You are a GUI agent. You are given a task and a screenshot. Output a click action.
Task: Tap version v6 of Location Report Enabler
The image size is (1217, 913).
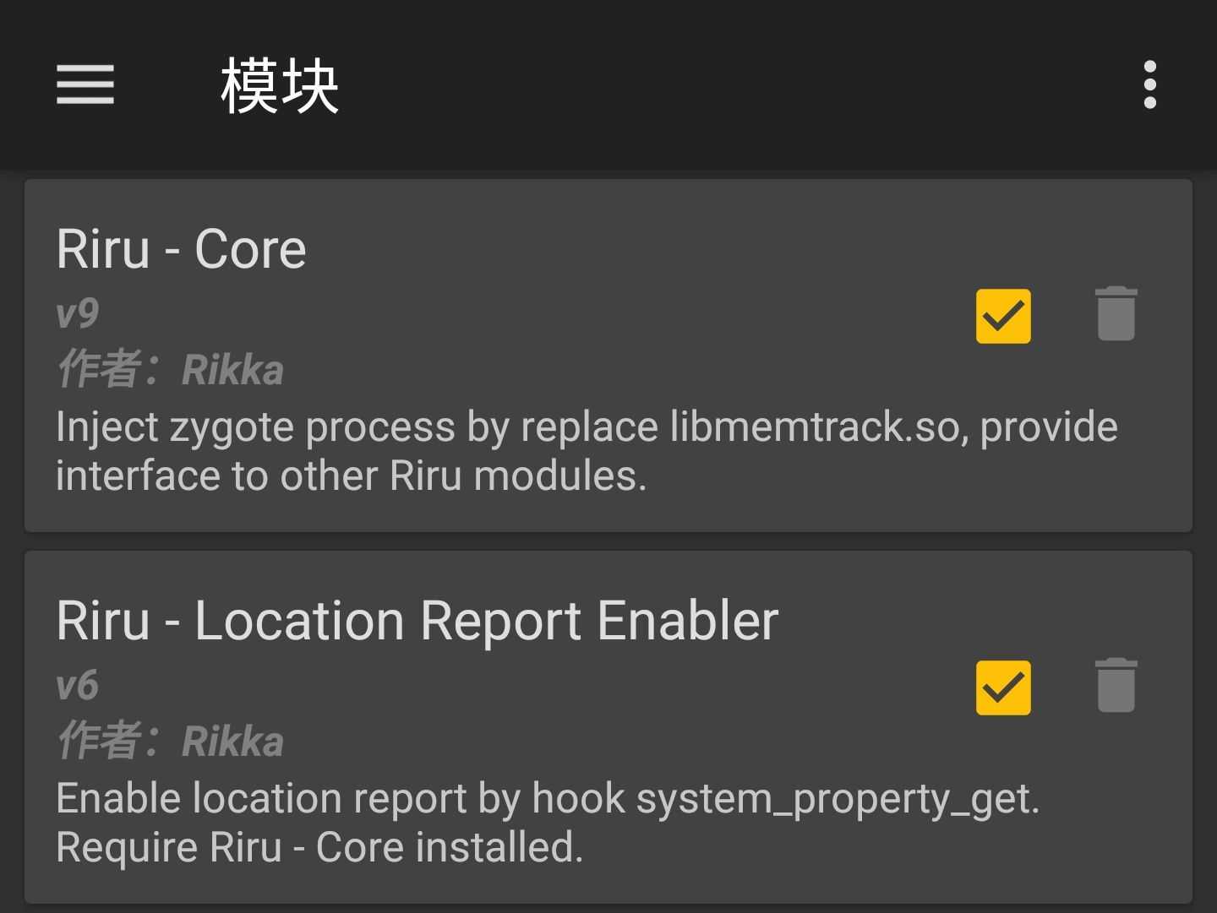(78, 686)
